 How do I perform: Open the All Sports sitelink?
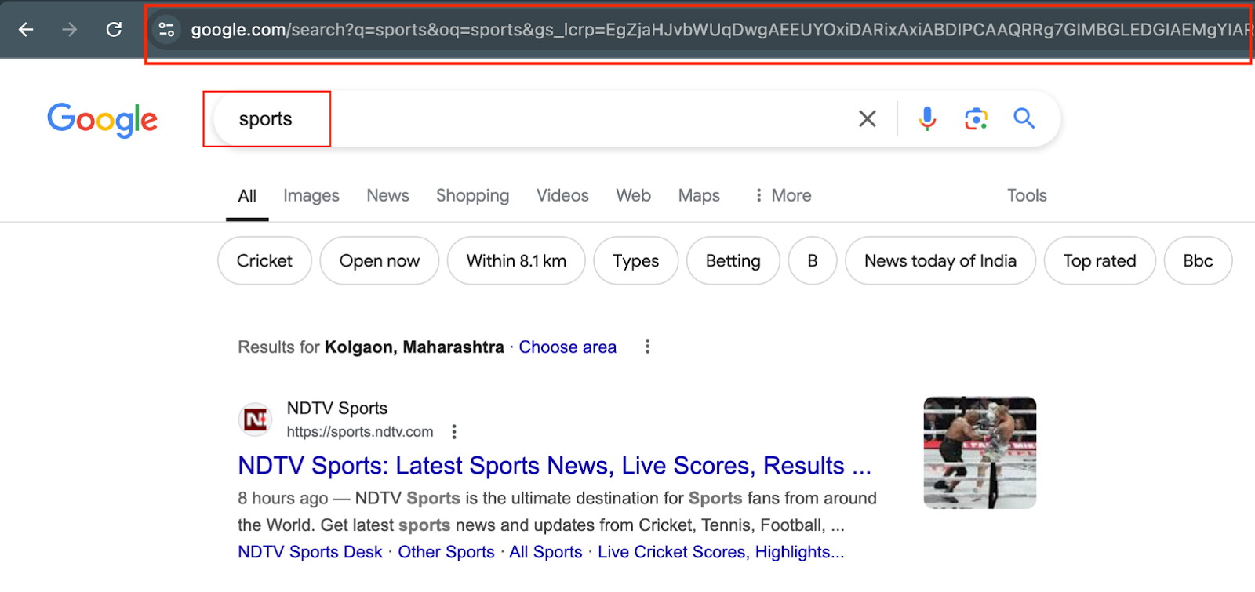point(546,552)
